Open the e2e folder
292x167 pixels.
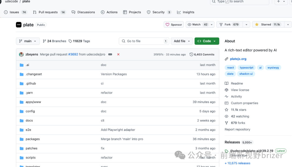pos(28,130)
